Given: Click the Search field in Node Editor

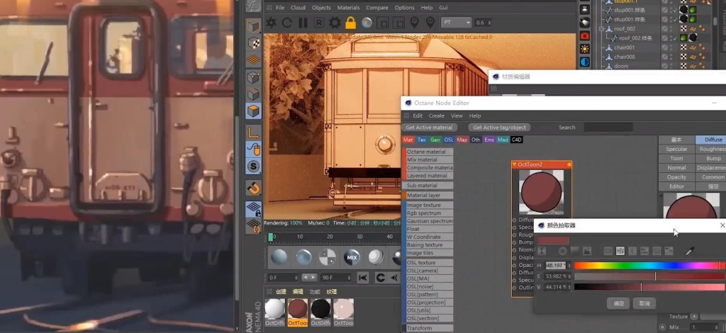Looking at the screenshot, I should tap(608, 128).
